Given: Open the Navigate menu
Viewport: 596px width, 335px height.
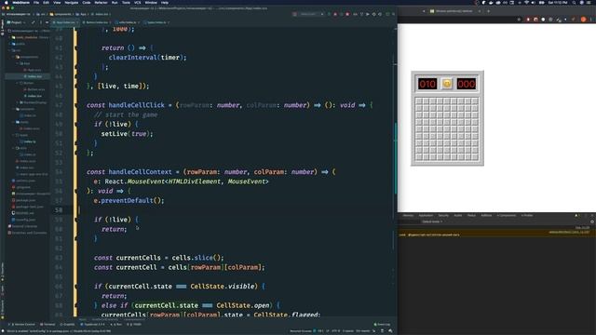Looking at the screenshot, I should 71,2.
